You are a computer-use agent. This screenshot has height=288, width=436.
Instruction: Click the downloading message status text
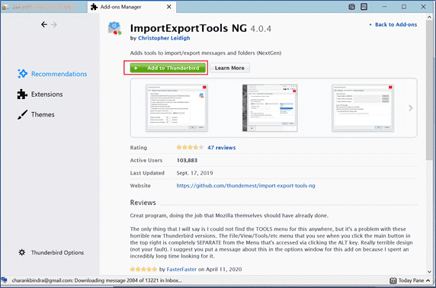(x=97, y=280)
